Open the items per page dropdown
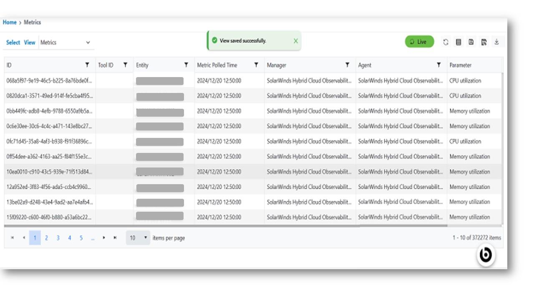 coord(138,238)
